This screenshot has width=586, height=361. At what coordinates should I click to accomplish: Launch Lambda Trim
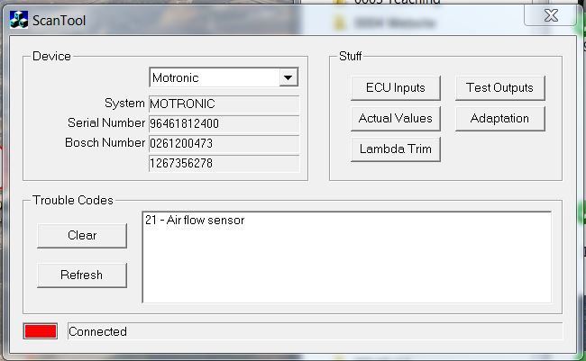point(395,149)
